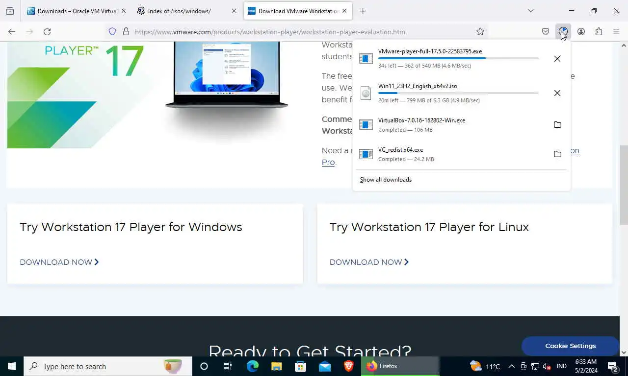Click the VMware download progress bar
This screenshot has width=628, height=376.
[458, 58]
